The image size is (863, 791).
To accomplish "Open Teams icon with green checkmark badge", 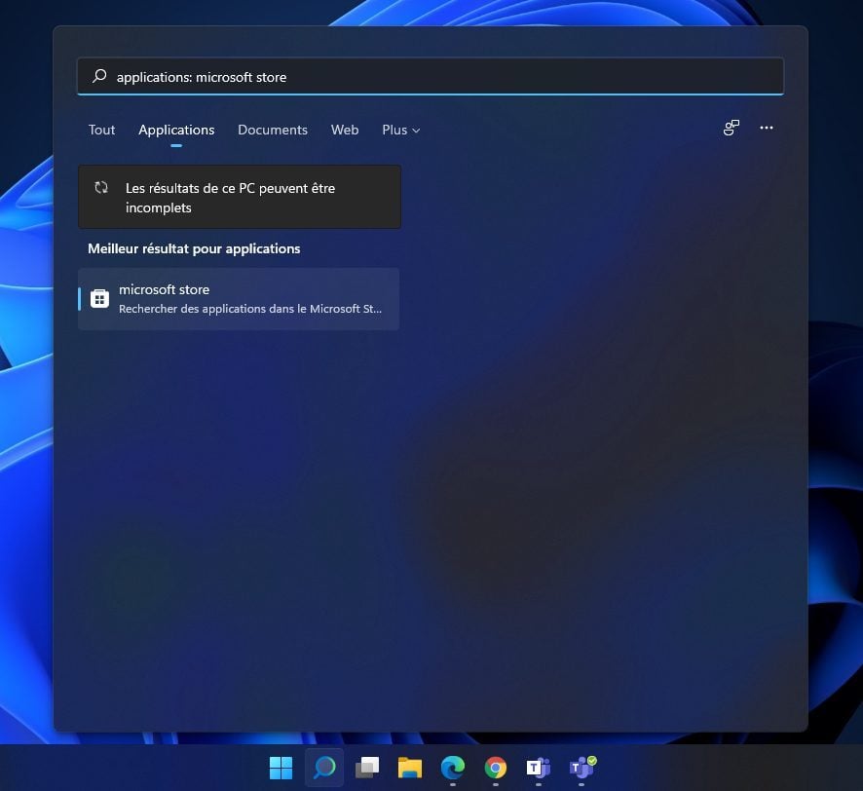I will [582, 767].
